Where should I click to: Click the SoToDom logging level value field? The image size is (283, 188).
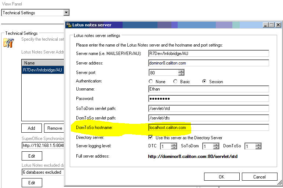pyautogui.click(x=208, y=146)
